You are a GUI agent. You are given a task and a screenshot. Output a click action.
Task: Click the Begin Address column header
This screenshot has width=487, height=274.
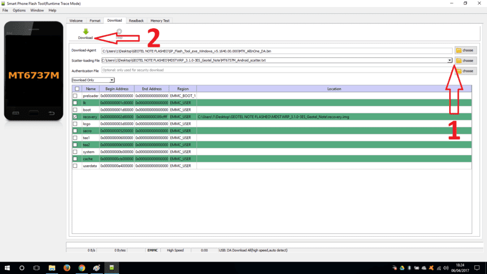117,89
